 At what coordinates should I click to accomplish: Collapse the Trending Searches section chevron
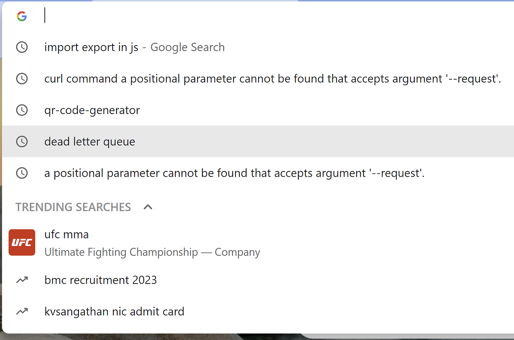[148, 207]
